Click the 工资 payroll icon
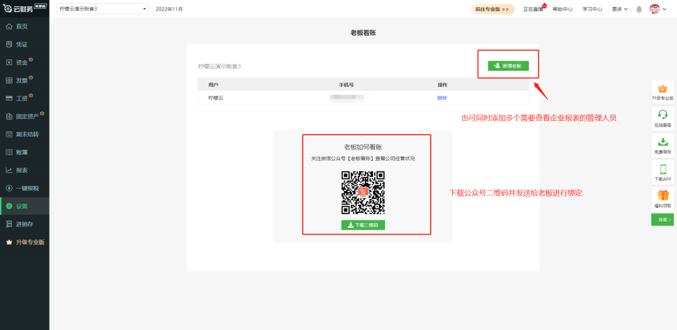This screenshot has height=330, width=677. (x=9, y=98)
